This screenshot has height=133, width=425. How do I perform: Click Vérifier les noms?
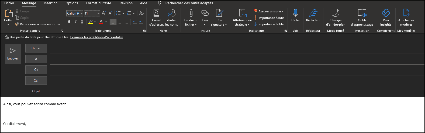point(172,17)
